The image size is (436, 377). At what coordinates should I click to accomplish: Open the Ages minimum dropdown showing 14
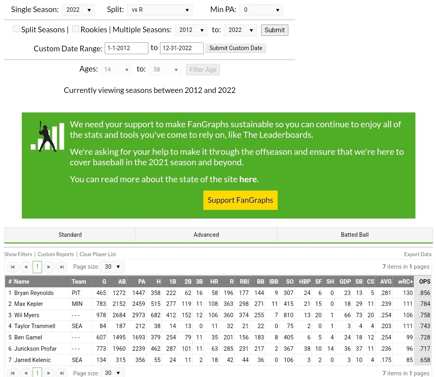(x=116, y=70)
